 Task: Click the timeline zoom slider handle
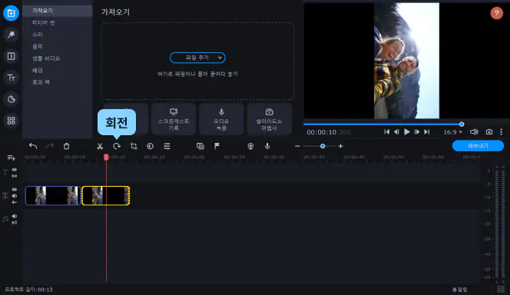[x=323, y=147]
